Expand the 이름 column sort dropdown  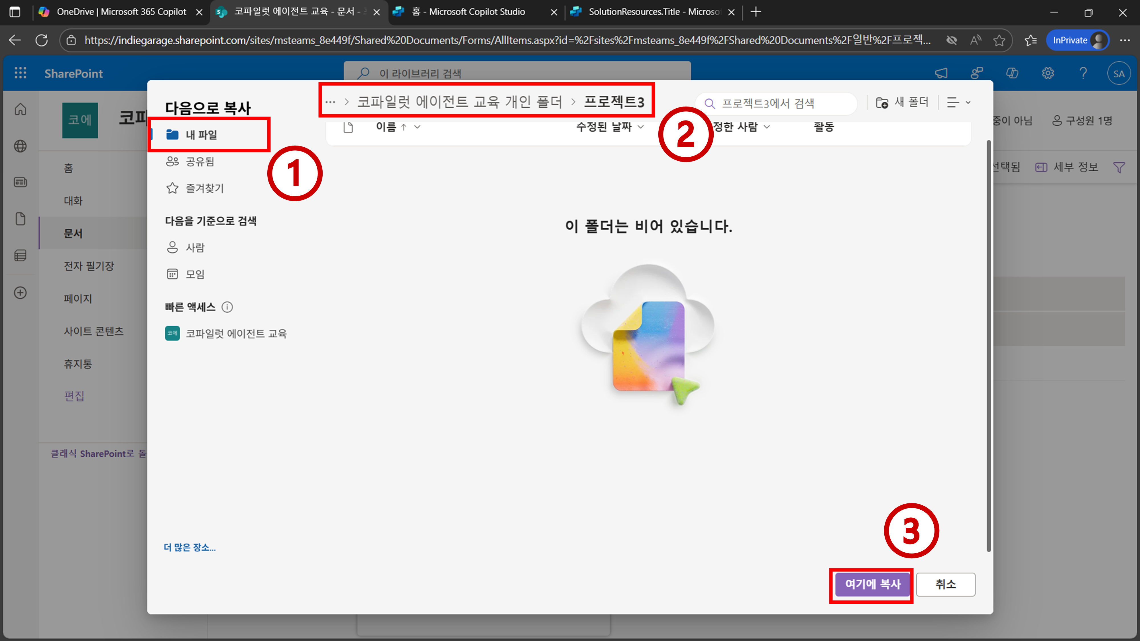pyautogui.click(x=417, y=127)
